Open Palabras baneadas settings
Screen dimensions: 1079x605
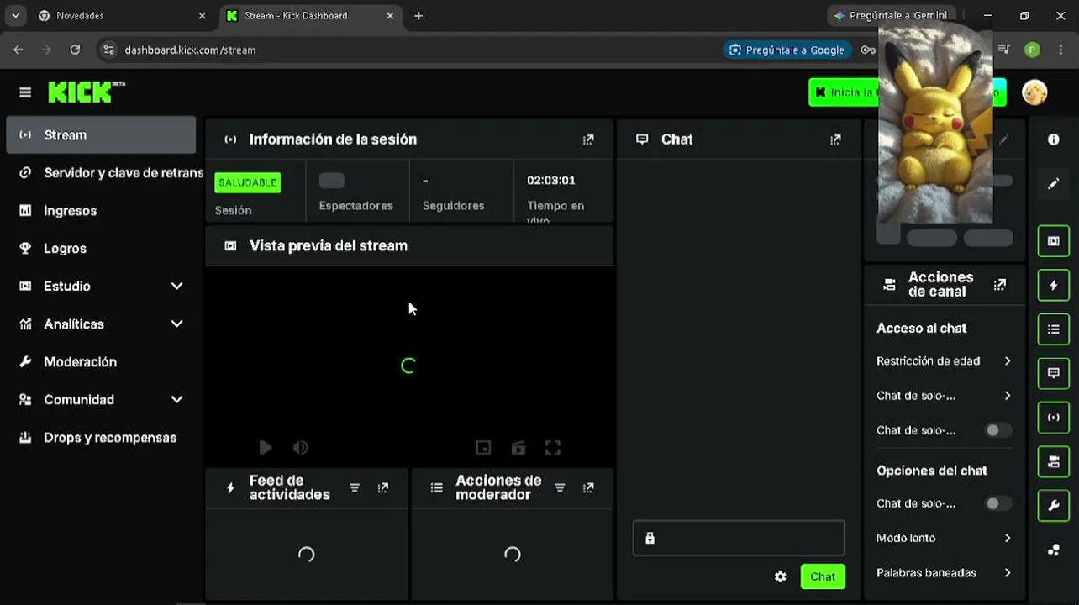944,572
